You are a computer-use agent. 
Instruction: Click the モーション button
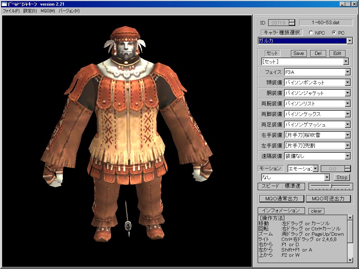(271, 168)
